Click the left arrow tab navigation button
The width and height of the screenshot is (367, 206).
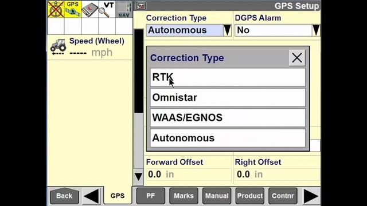click(x=91, y=196)
